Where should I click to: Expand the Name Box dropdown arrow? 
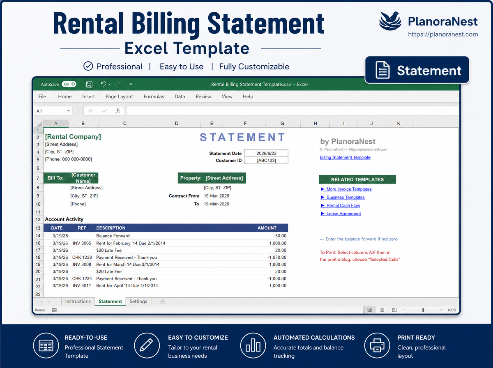pos(69,111)
